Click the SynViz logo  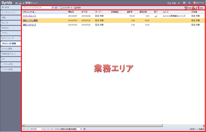(7, 3)
